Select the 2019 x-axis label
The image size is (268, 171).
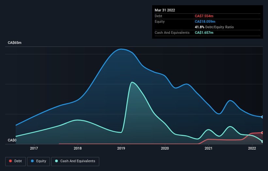121,148
